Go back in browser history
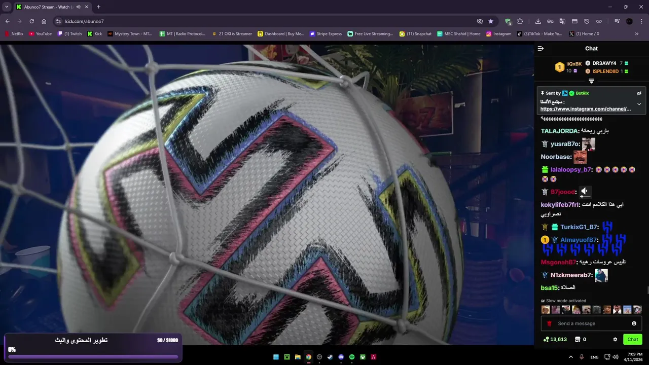The image size is (649, 365). click(x=7, y=21)
